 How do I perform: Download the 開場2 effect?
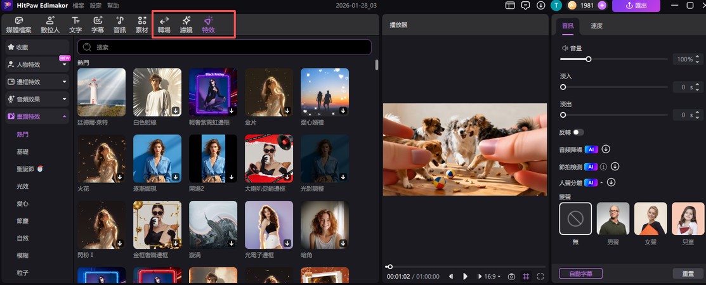(232, 177)
